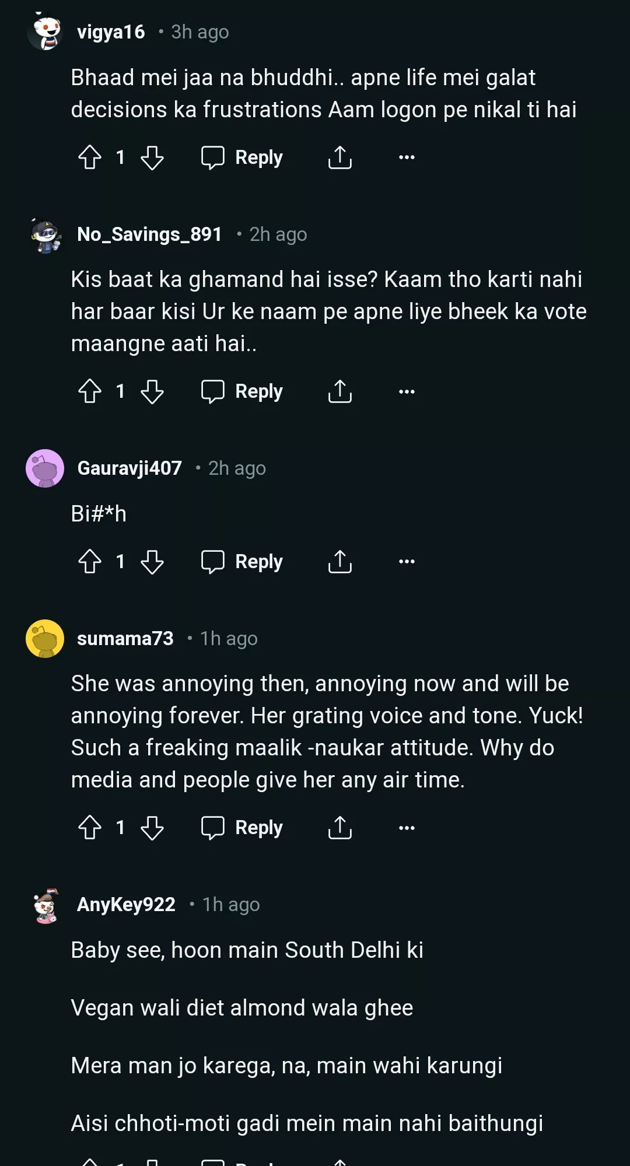Upvote No_Savings_891's comment
This screenshot has height=1166, width=630.
point(90,391)
